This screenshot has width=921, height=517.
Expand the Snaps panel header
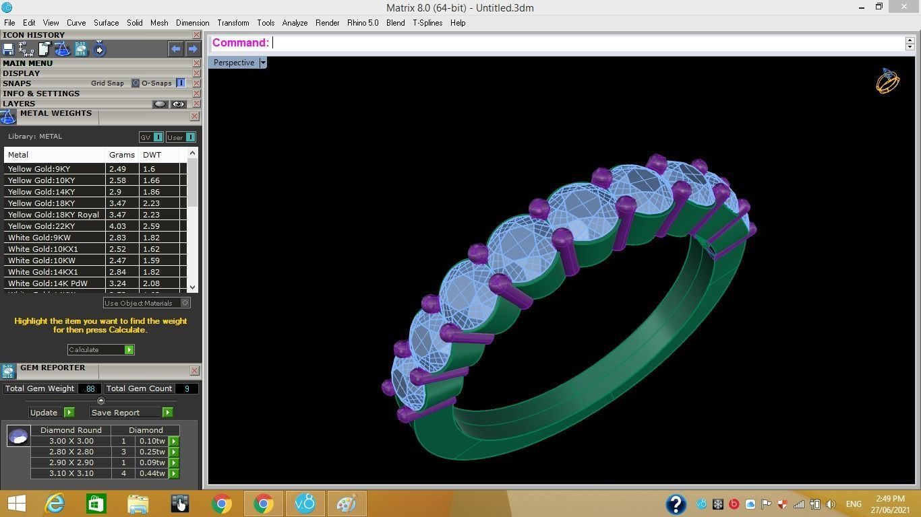[17, 83]
